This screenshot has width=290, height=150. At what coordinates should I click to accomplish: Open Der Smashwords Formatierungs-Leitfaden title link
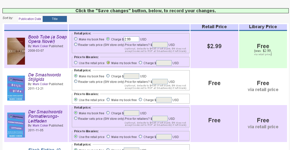tap(45, 116)
